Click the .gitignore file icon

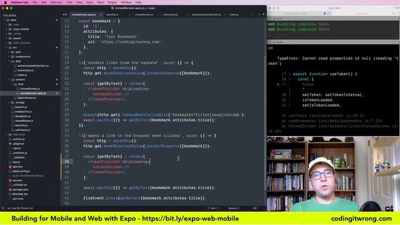[10, 144]
